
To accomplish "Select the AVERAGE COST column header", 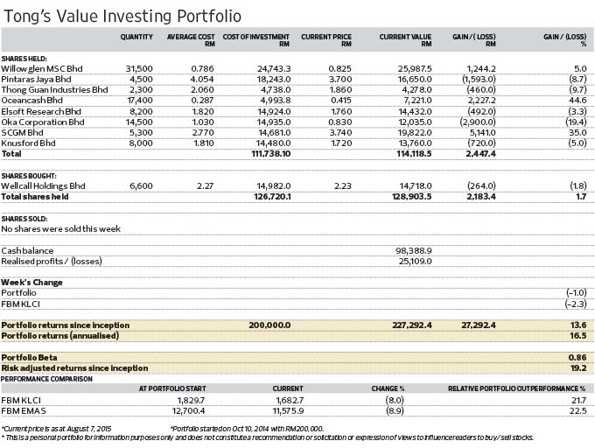I will tap(191, 40).
